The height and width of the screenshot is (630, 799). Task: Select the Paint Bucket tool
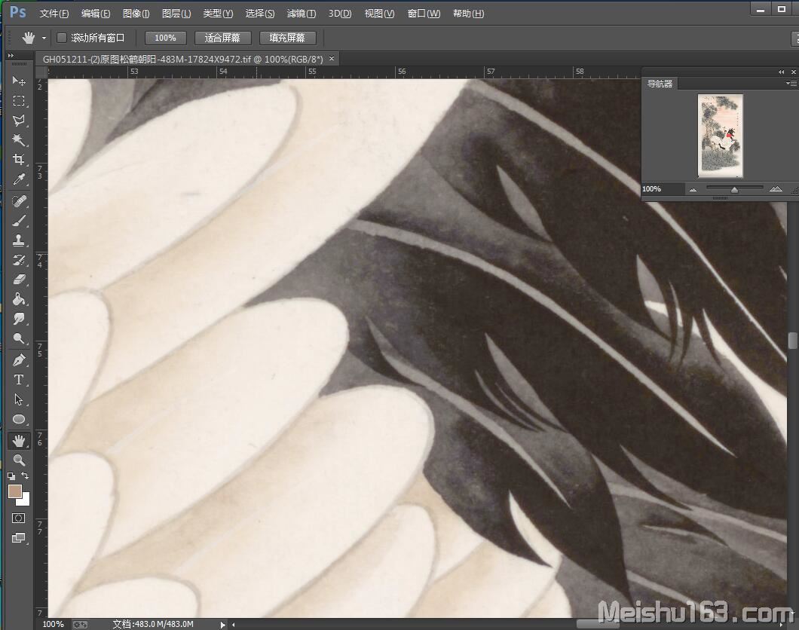[x=19, y=299]
